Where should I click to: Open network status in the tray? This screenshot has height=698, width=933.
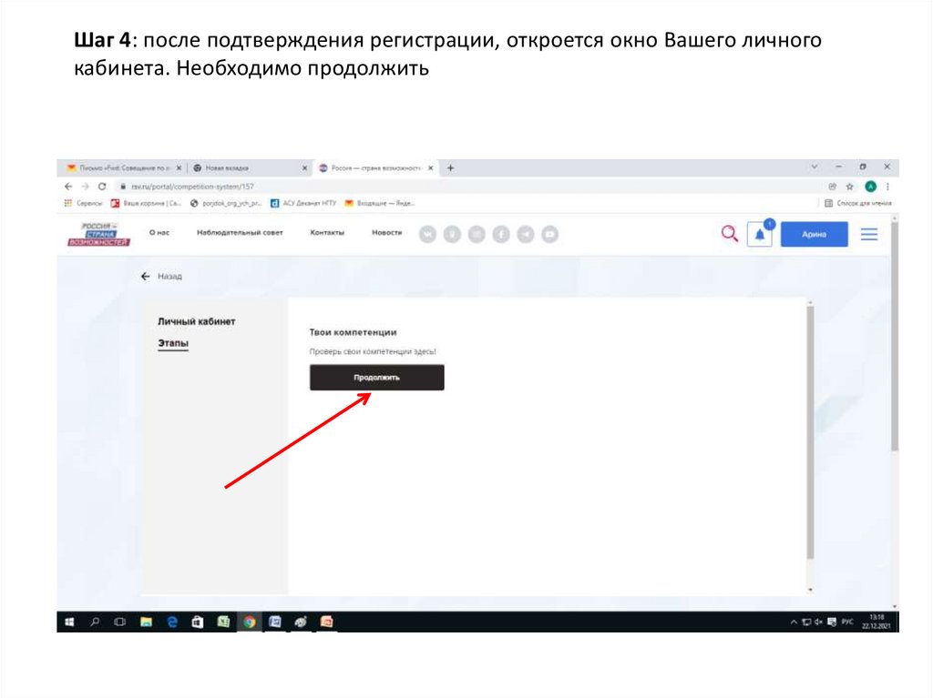pyautogui.click(x=806, y=622)
